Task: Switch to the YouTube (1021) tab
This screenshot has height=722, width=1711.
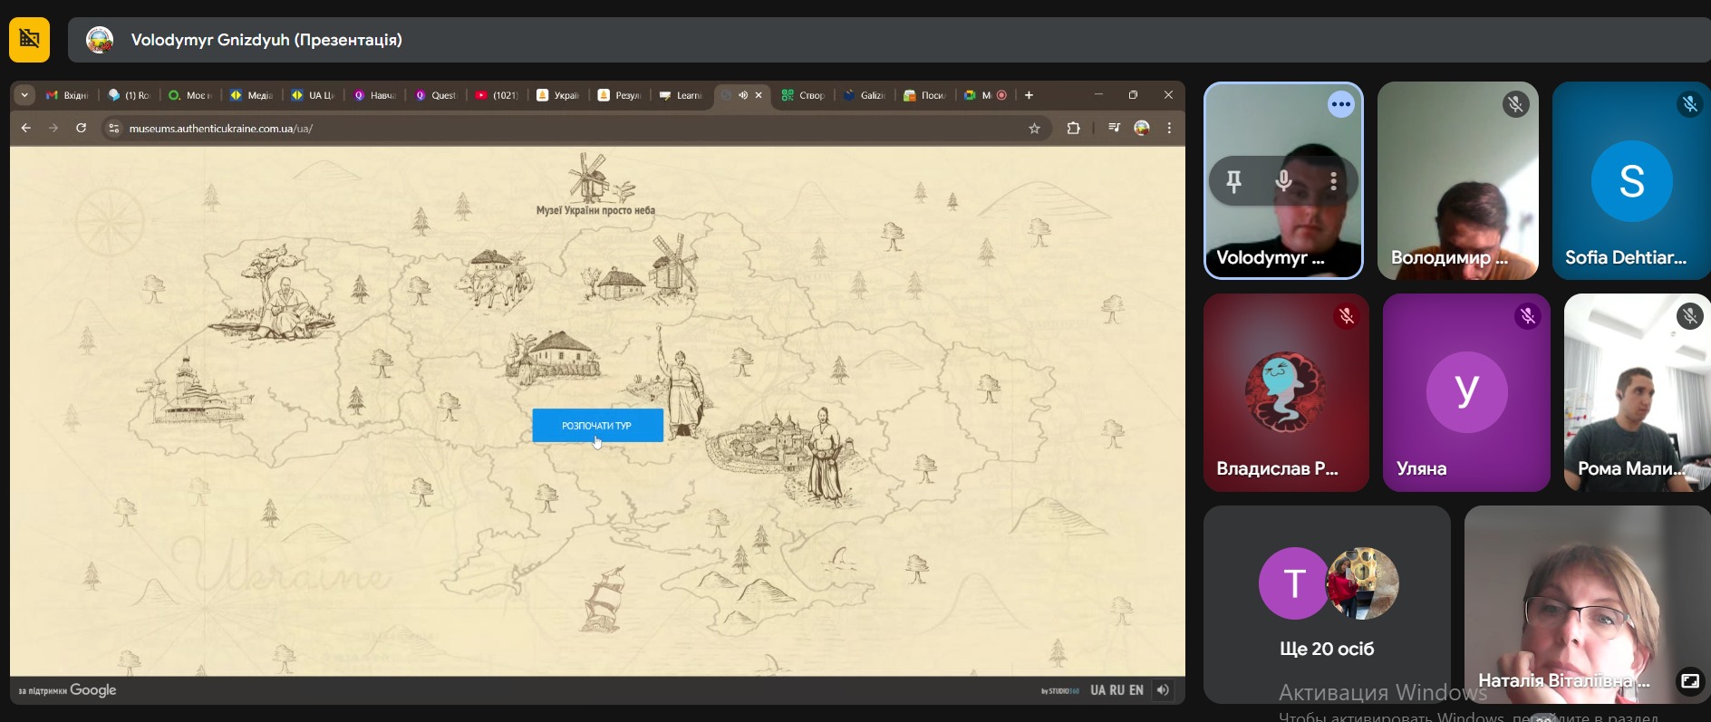Action: pyautogui.click(x=497, y=95)
